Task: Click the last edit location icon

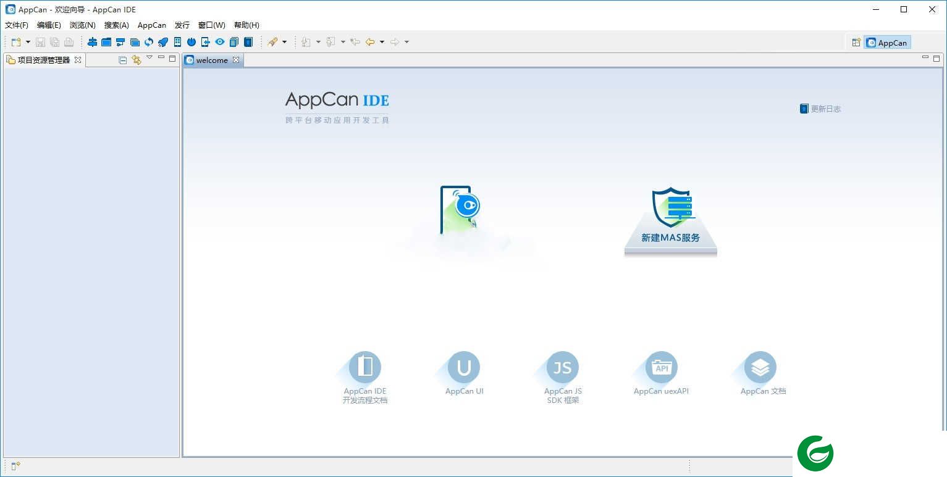Action: [x=355, y=42]
